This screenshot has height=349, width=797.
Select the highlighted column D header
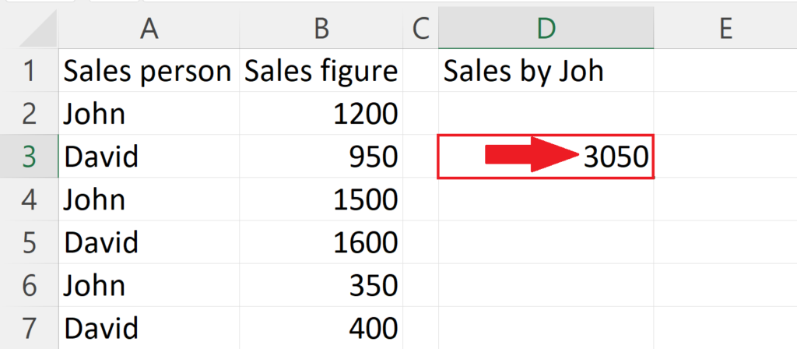click(x=546, y=28)
